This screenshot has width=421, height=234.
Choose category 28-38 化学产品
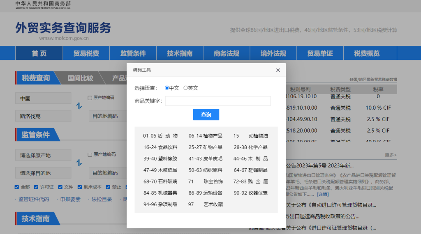[x=250, y=147]
